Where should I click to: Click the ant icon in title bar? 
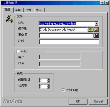[3, 3]
